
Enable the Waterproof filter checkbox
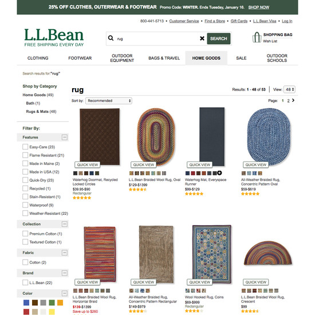(25, 205)
